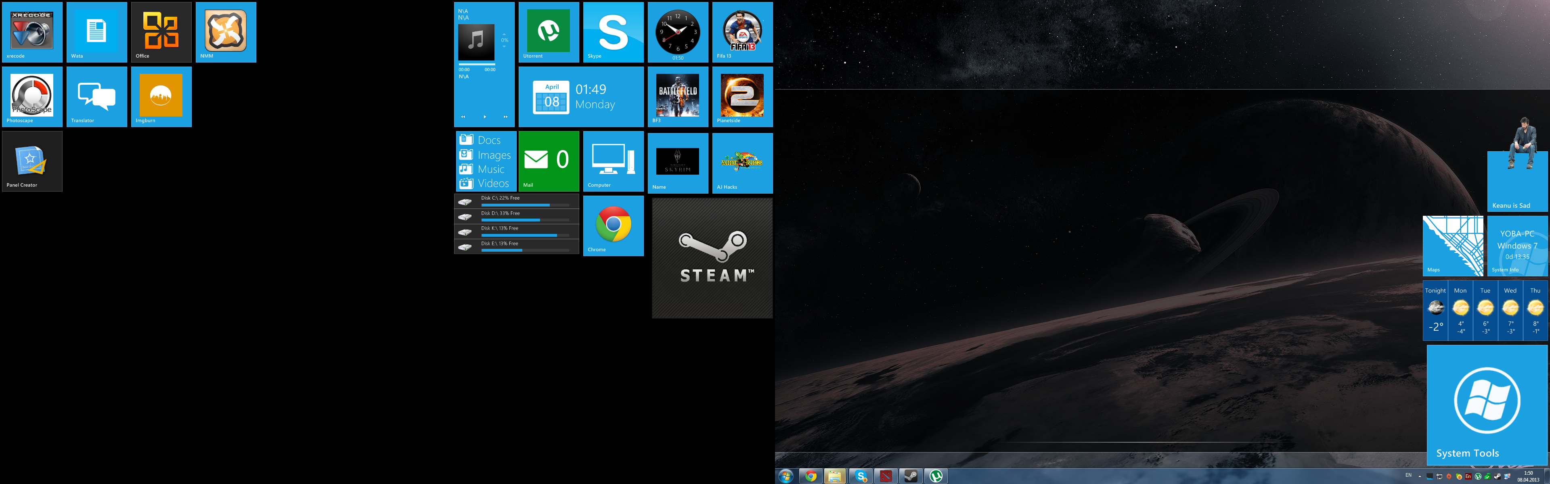
Task: Open uTorrent from the taskbar
Action: coord(936,476)
